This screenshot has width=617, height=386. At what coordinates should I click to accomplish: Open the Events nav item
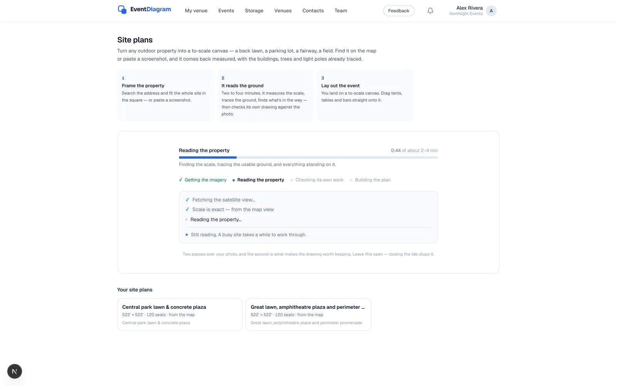[226, 11]
